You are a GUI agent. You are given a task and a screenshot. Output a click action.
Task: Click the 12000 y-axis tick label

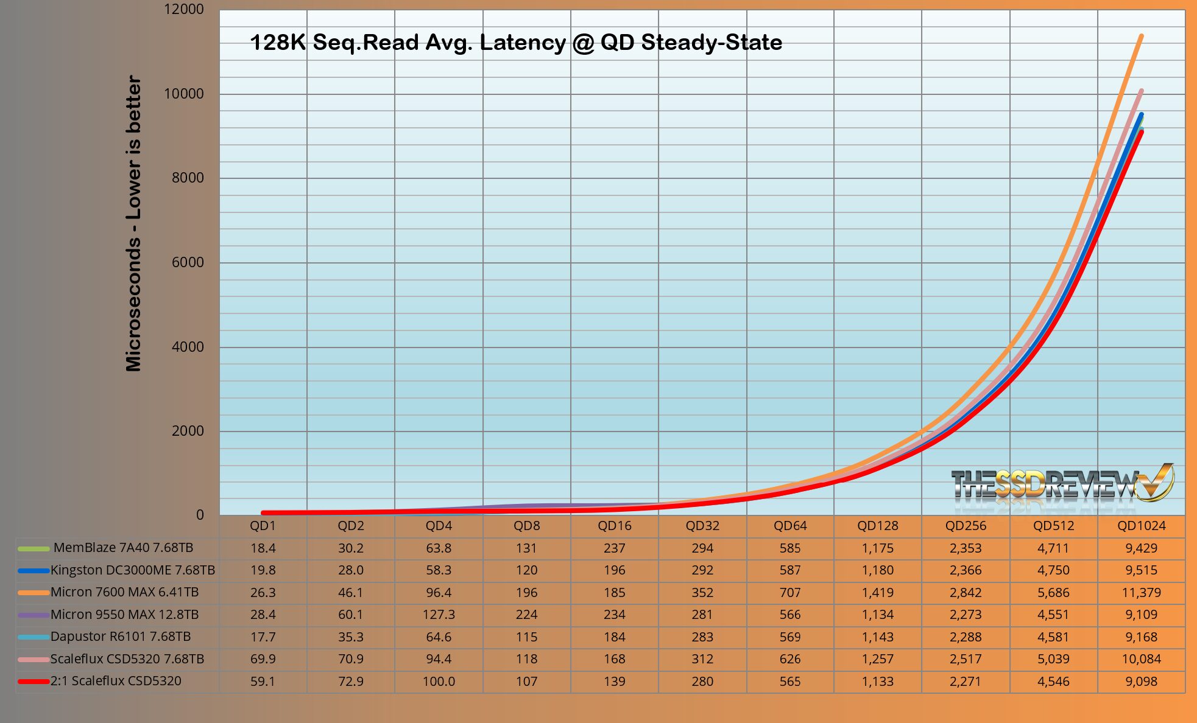coord(183,9)
